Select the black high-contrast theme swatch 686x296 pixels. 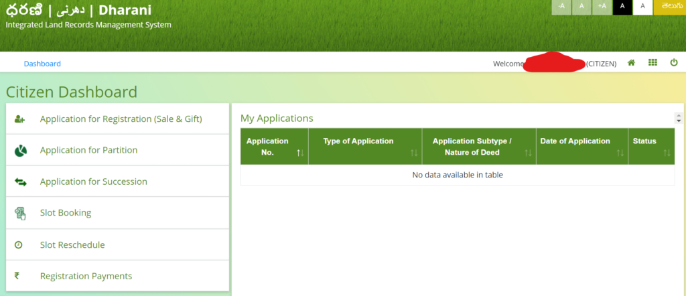622,7
